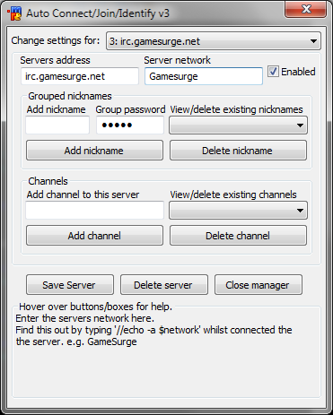Image resolution: width=333 pixels, height=415 pixels.
Task: Click the 'Servers address' label
Action: pos(55,60)
